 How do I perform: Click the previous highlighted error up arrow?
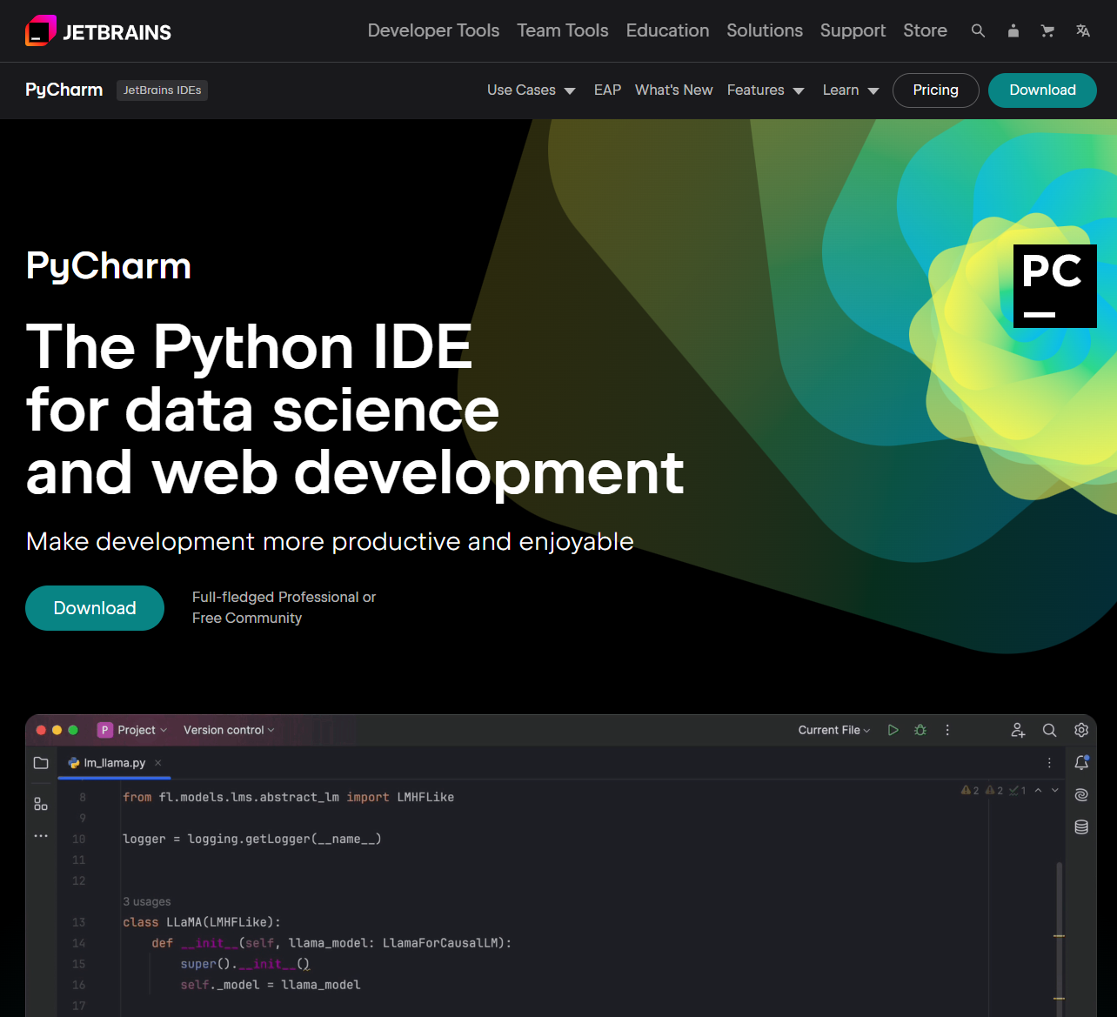(x=1038, y=791)
